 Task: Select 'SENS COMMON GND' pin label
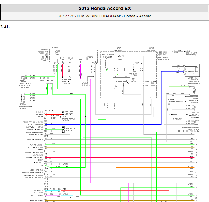tap(36, 135)
